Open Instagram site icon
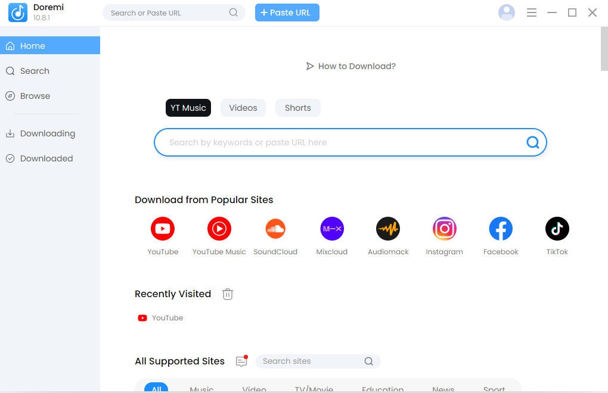608x393 pixels. (444, 229)
